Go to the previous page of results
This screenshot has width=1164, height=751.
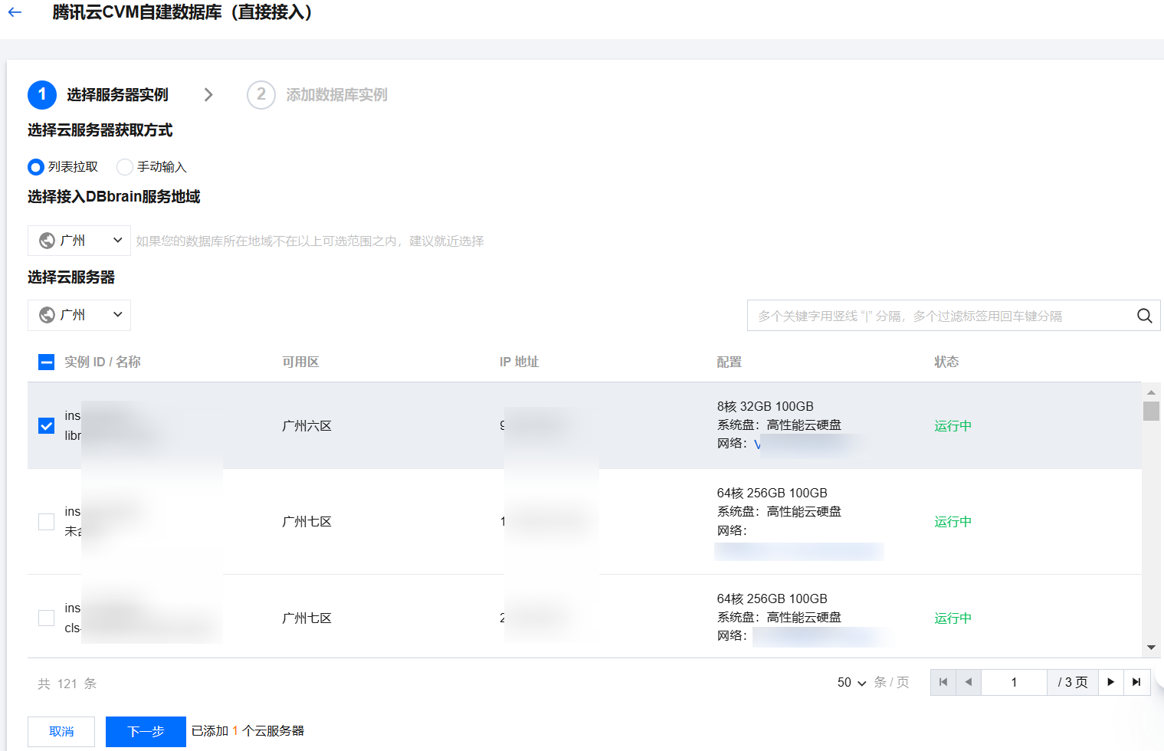point(969,682)
